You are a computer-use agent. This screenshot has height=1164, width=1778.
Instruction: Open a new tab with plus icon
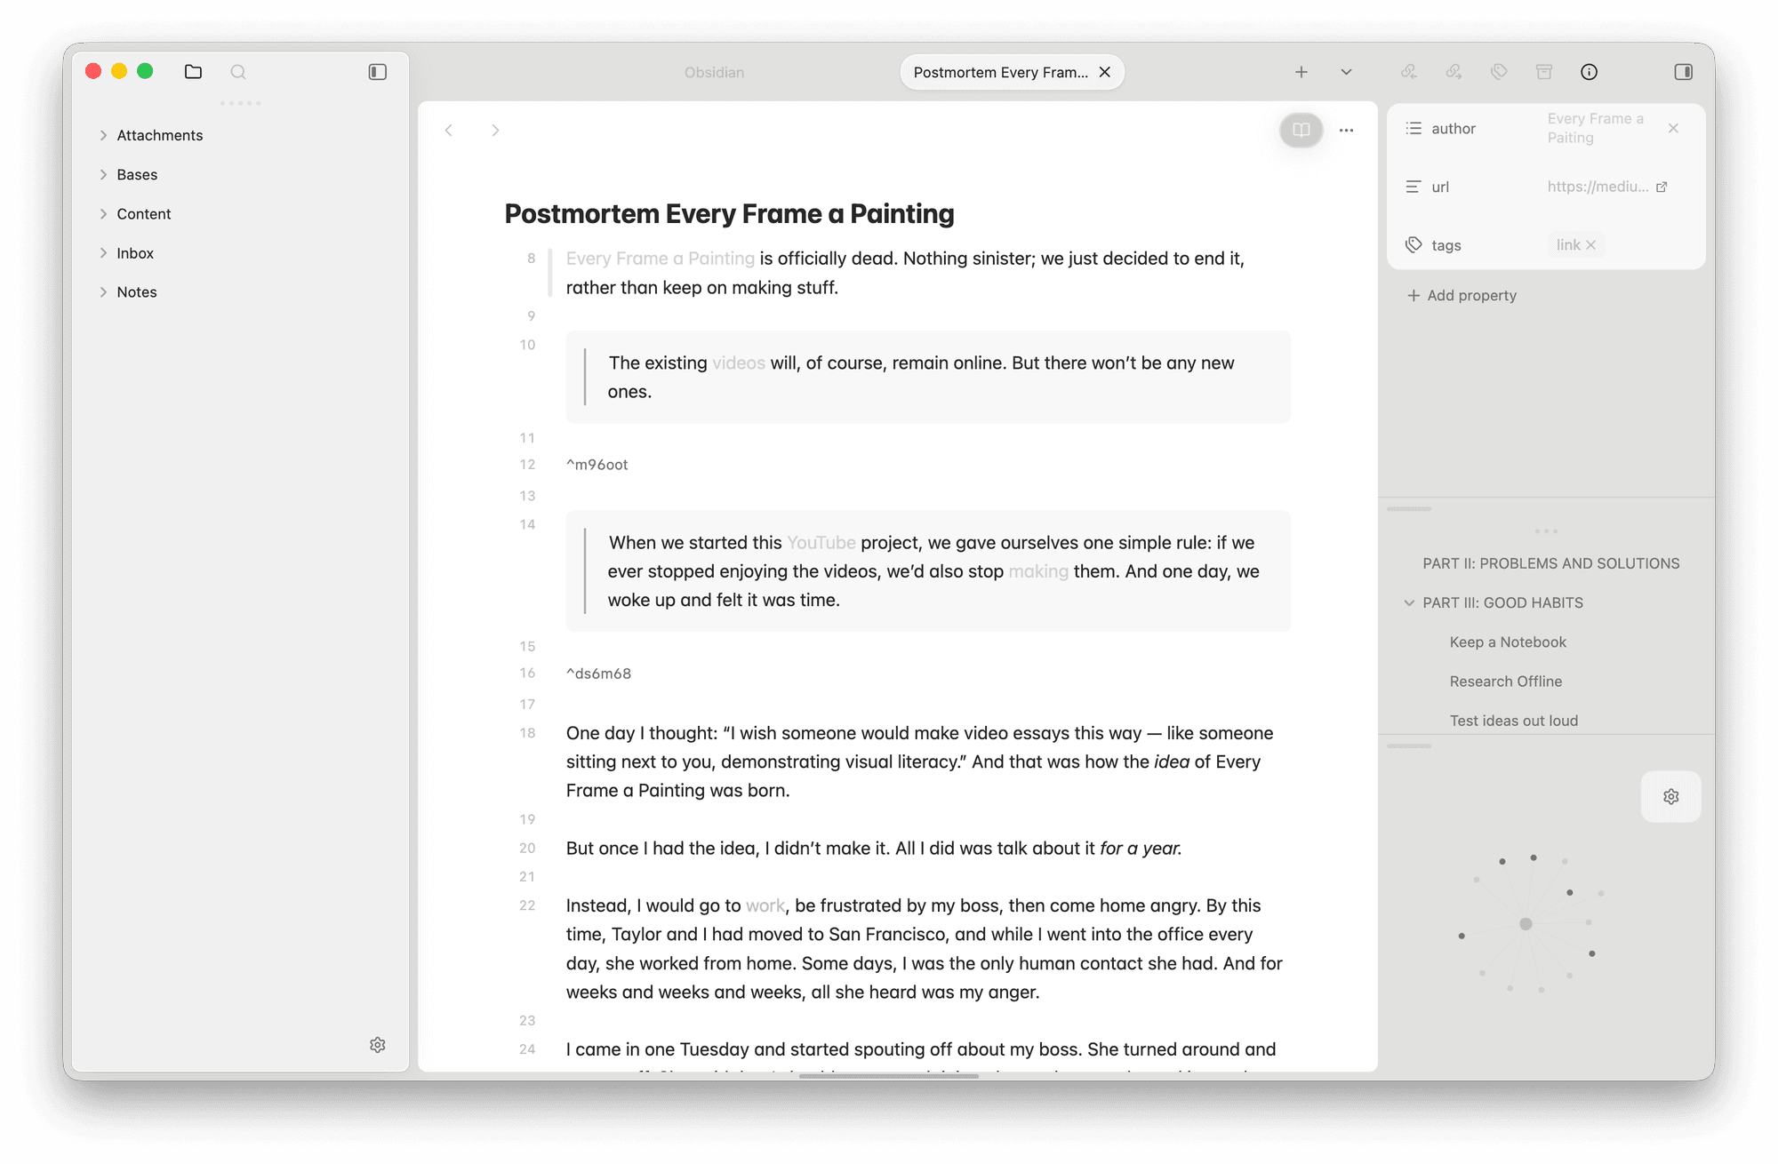click(x=1301, y=72)
